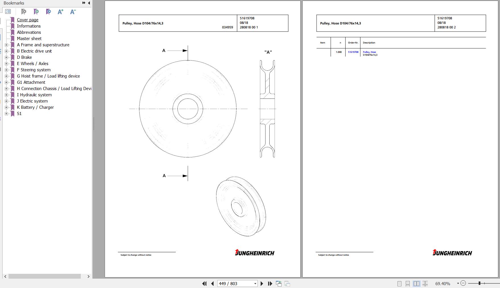This screenshot has width=500, height=288.
Task: Expand the bookmarks panel arrows
Action: click(84, 3)
